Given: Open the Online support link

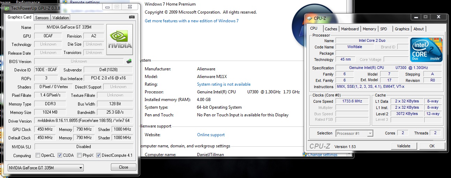Looking at the screenshot, I should click(x=211, y=135).
